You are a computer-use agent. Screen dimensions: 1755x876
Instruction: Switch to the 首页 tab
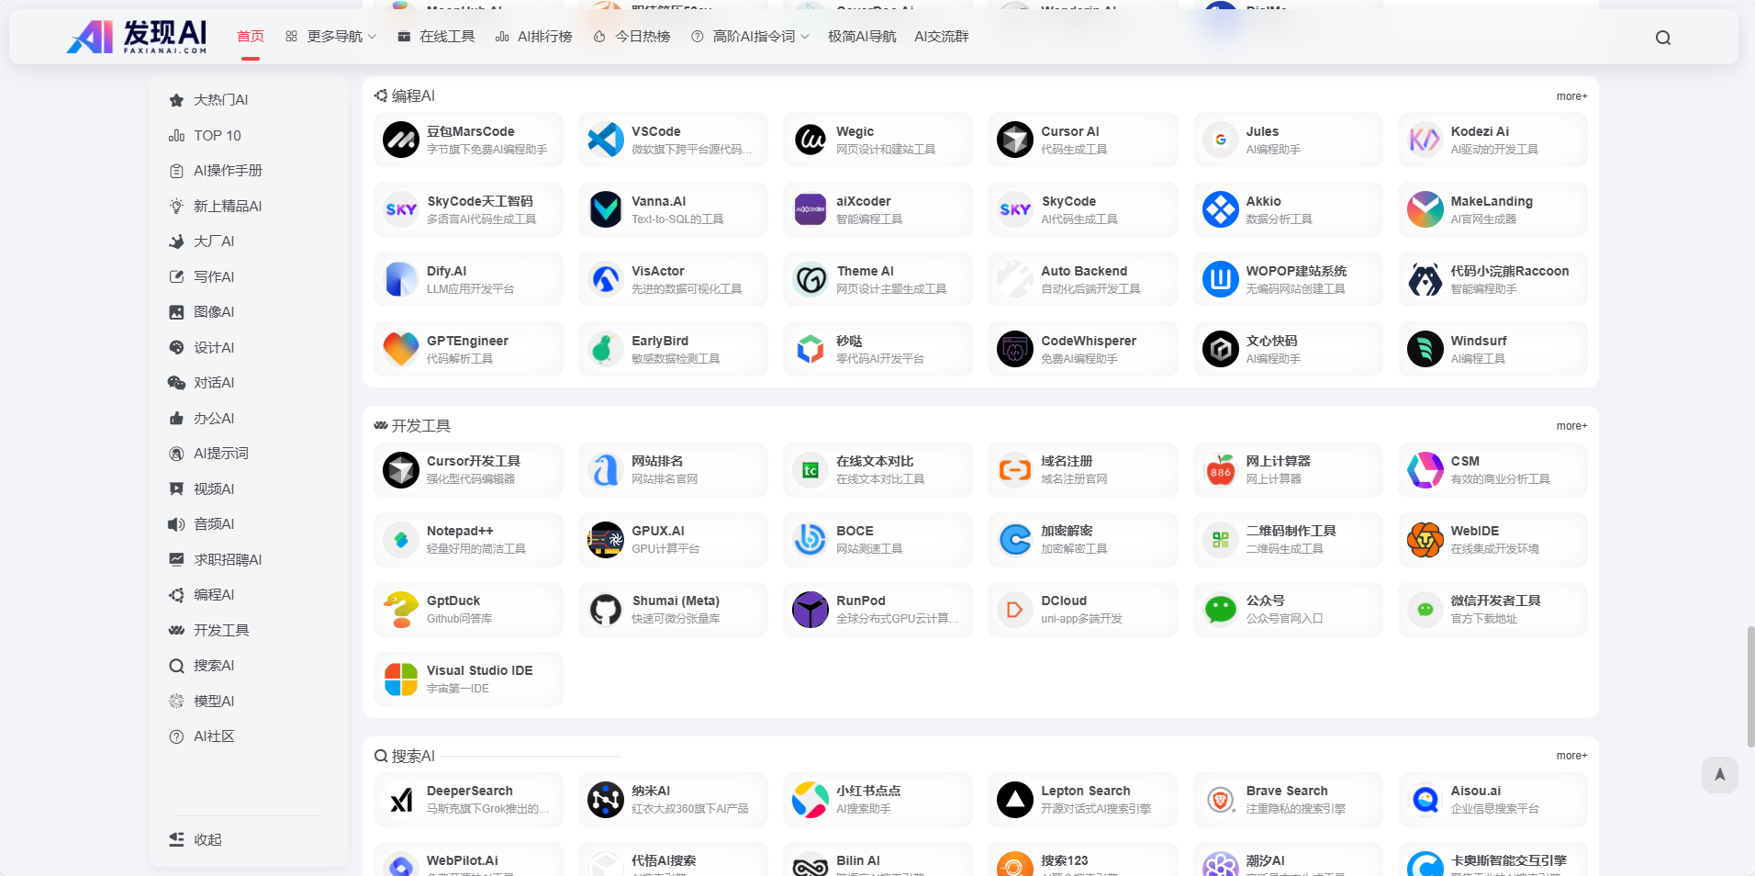tap(250, 37)
